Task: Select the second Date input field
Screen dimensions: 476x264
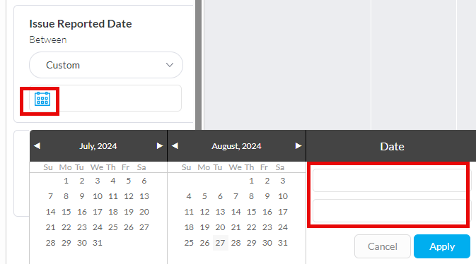Action: click(390, 211)
